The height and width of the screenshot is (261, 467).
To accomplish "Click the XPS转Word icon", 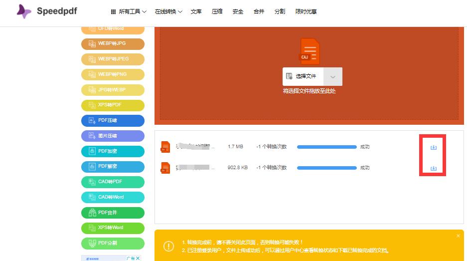I will pos(92,228).
